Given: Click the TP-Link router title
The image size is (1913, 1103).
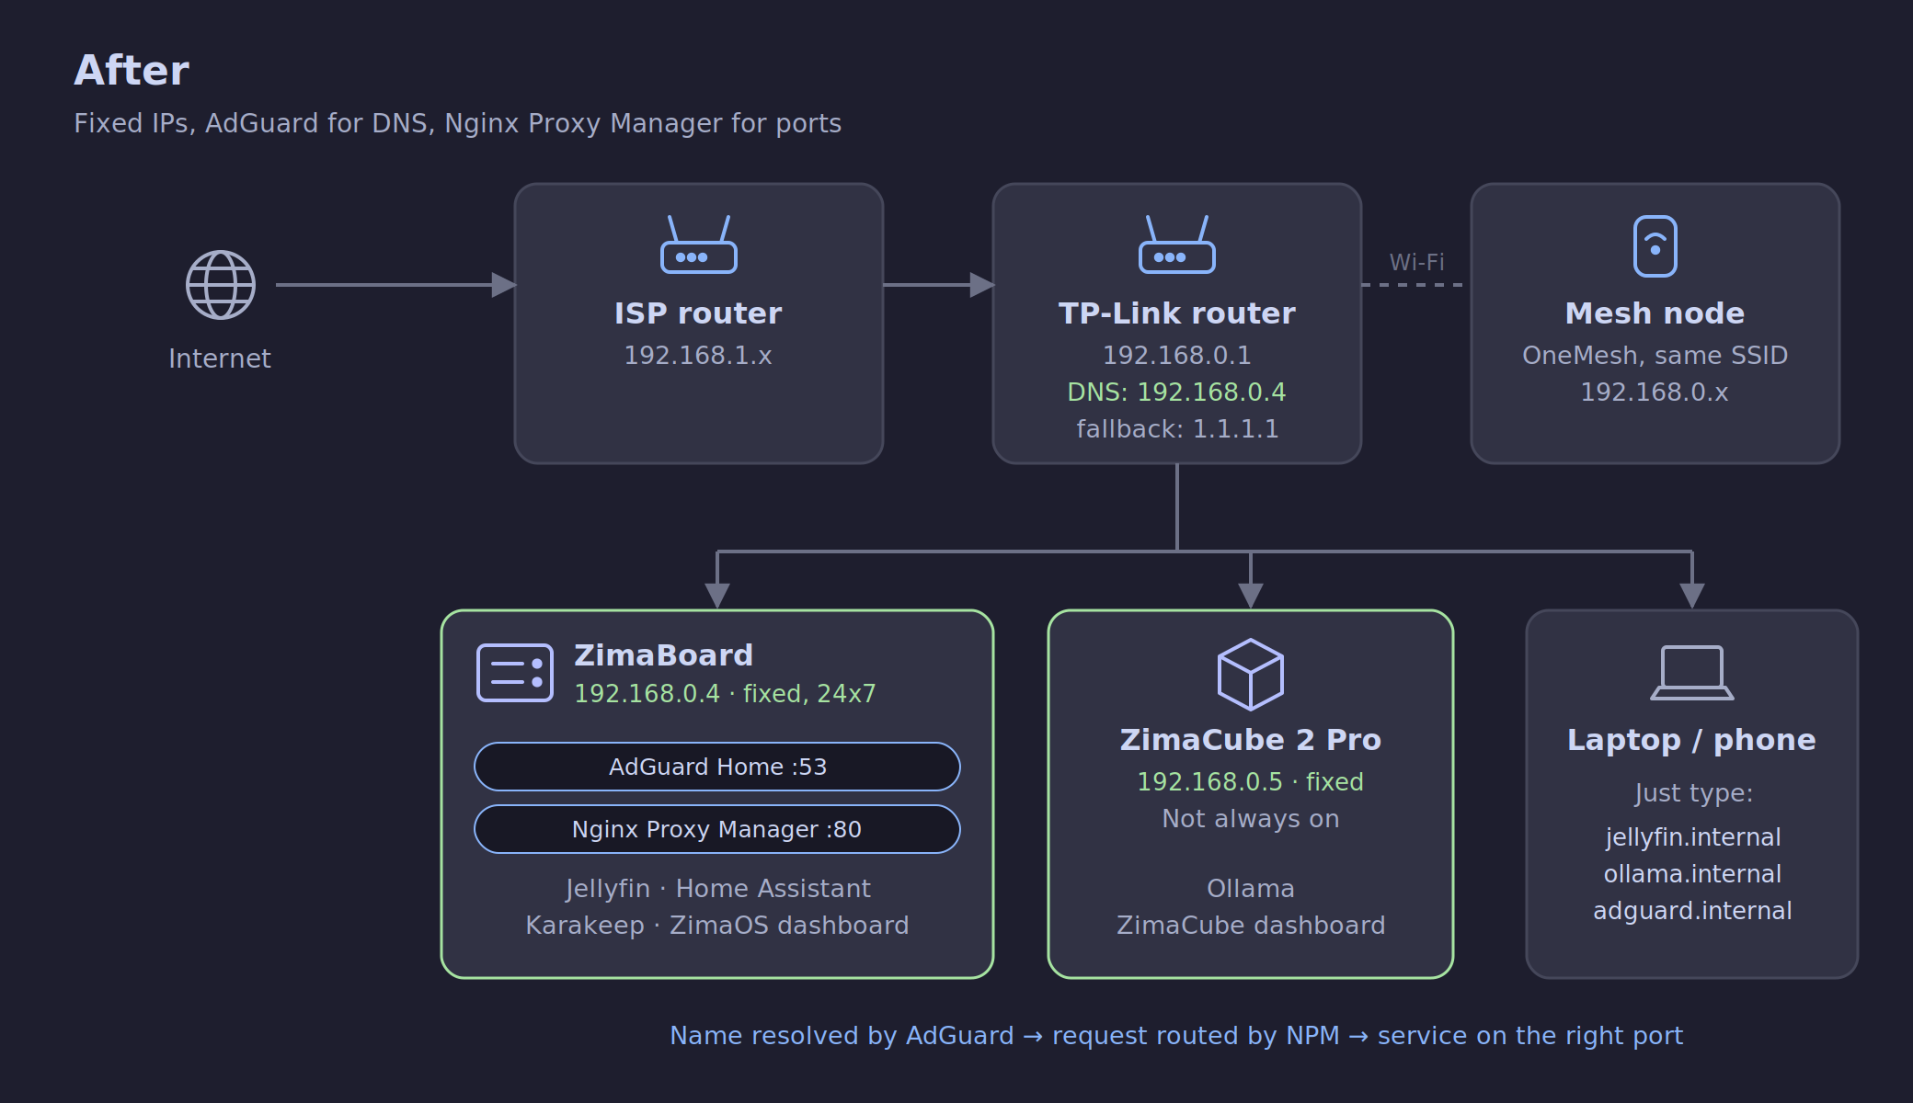Looking at the screenshot, I should pyautogui.click(x=1177, y=313).
